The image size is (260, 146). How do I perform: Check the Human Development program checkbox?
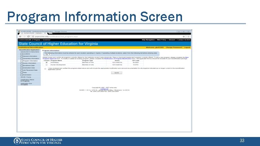pos(47,65)
